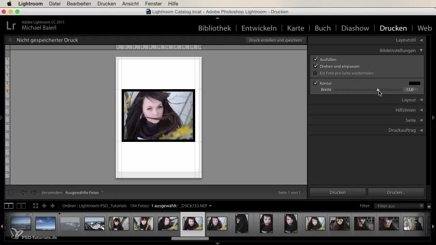Uncheck the Ausfüllen checkbox
The width and height of the screenshot is (436, 245).
[315, 59]
